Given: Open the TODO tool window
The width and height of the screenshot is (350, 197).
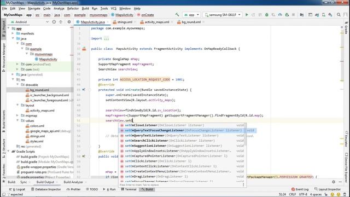Looking at the screenshot, I should tap(92, 189).
